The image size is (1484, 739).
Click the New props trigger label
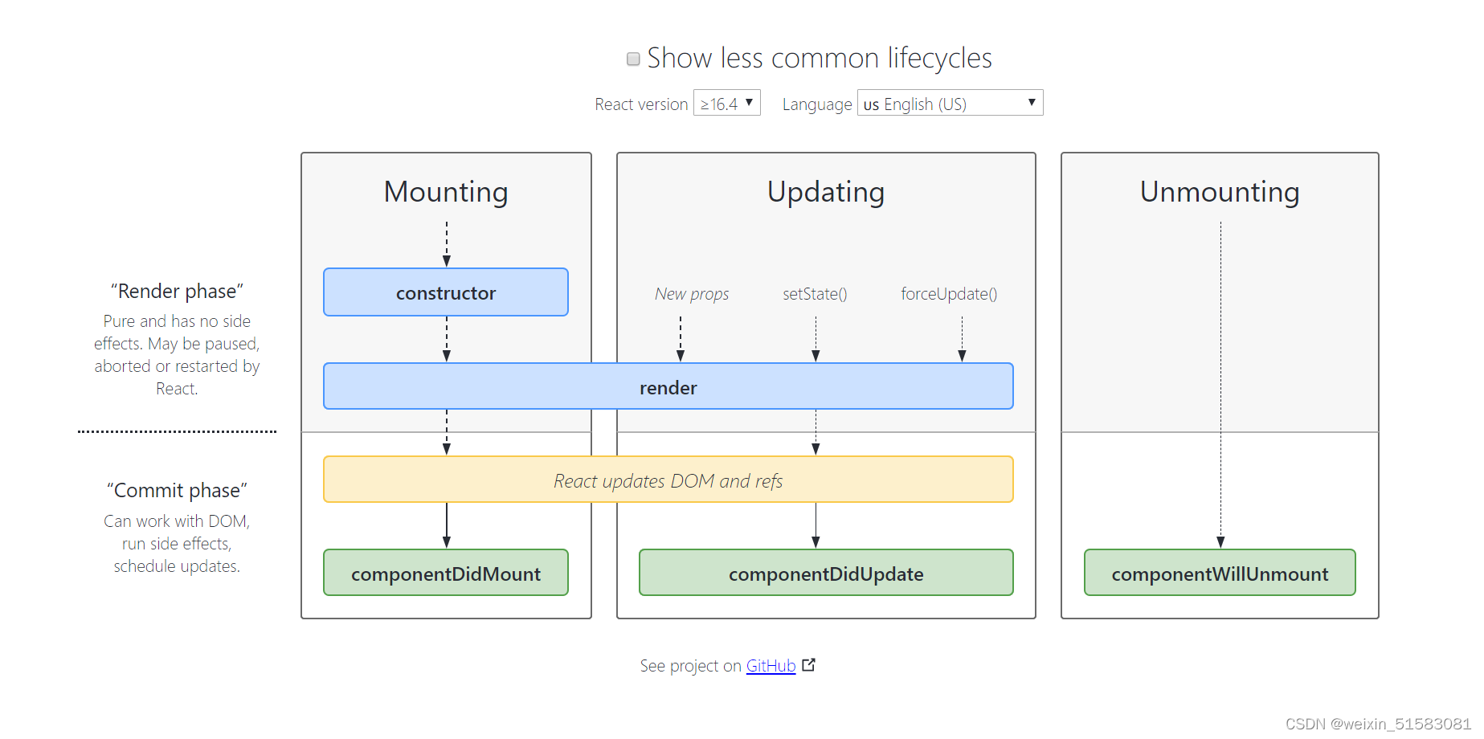692,294
